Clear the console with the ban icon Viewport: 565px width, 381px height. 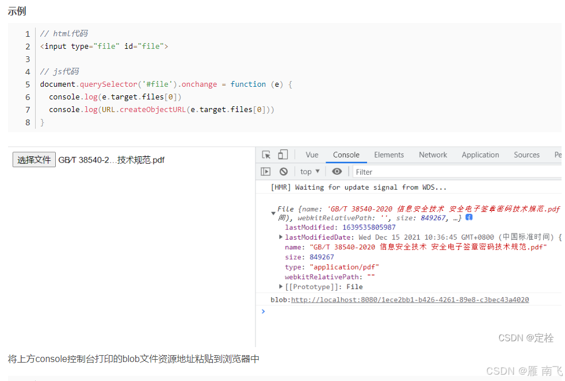pyautogui.click(x=284, y=172)
